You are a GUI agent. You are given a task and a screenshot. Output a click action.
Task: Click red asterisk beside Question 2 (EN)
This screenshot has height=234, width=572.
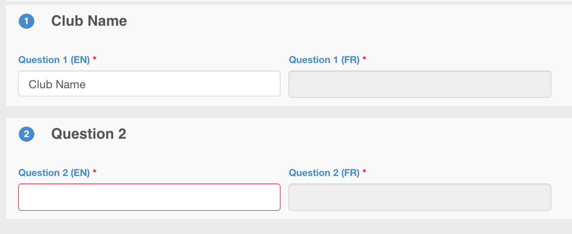click(x=94, y=172)
